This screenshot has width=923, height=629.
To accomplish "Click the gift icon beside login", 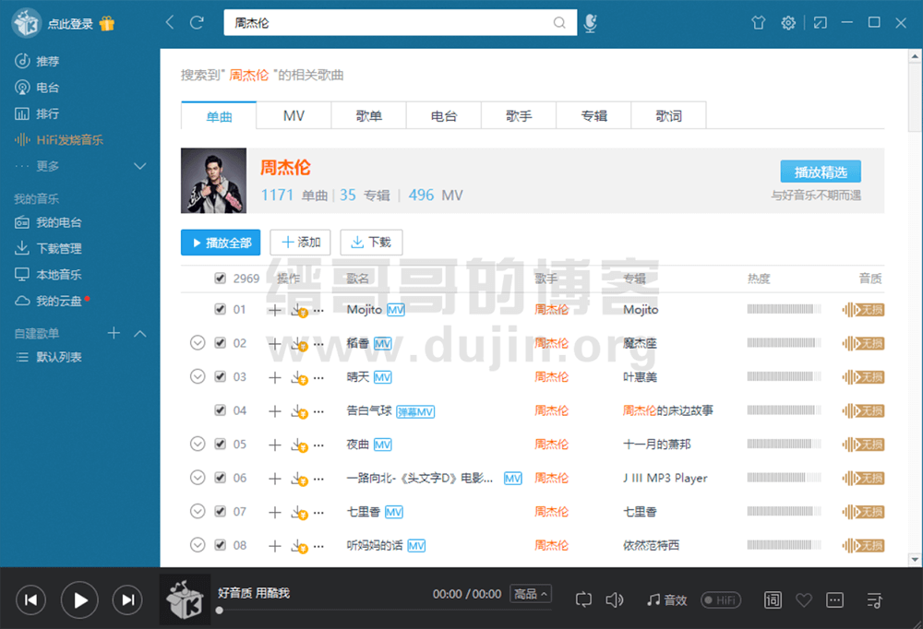I will point(106,24).
